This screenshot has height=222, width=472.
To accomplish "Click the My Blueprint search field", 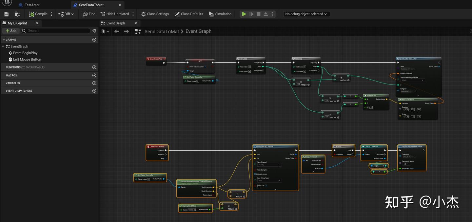I will tap(58, 31).
